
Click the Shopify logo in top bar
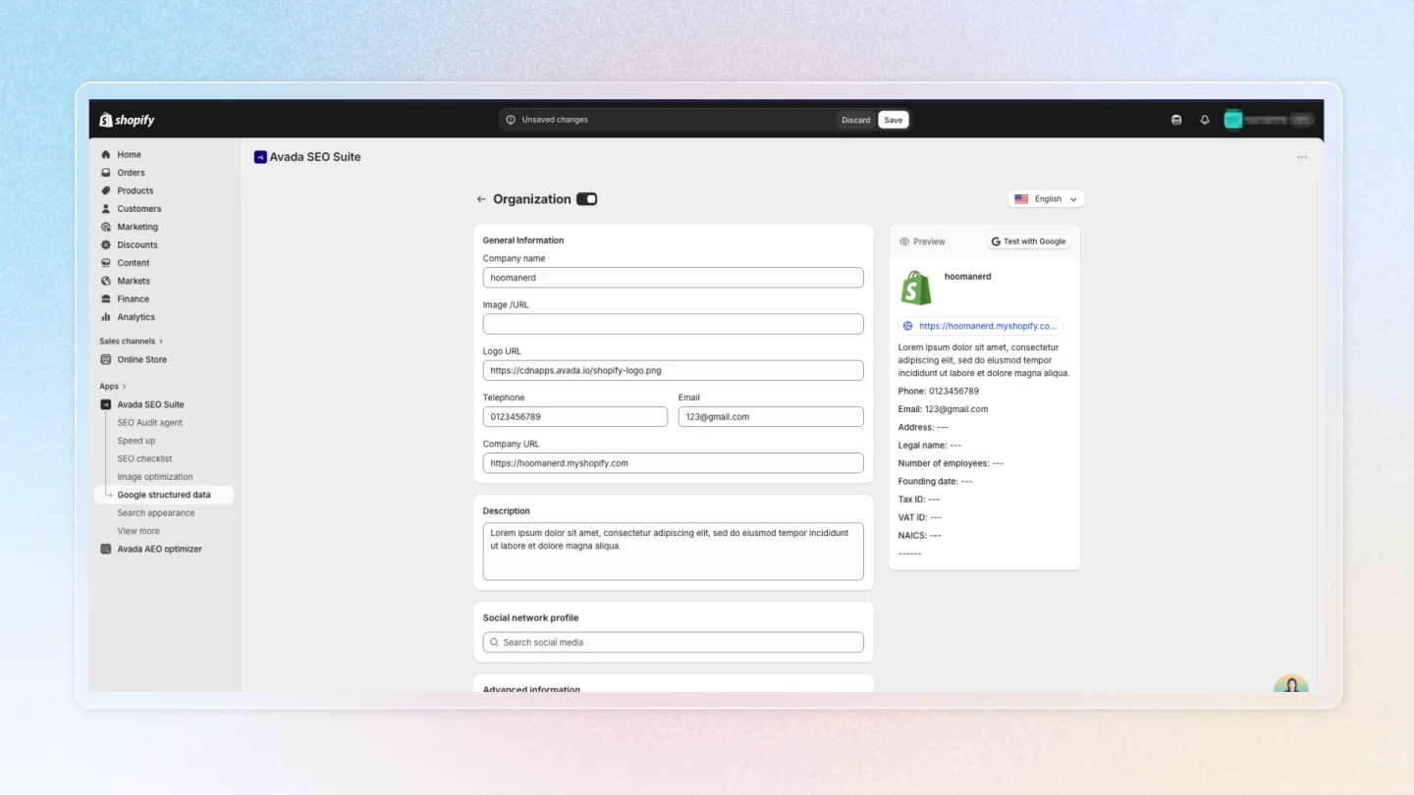(128, 120)
